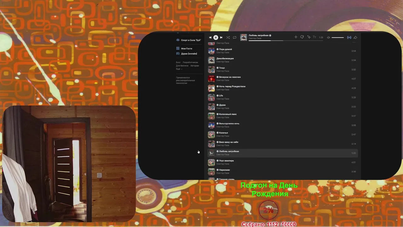Pause the playing track

(216, 38)
